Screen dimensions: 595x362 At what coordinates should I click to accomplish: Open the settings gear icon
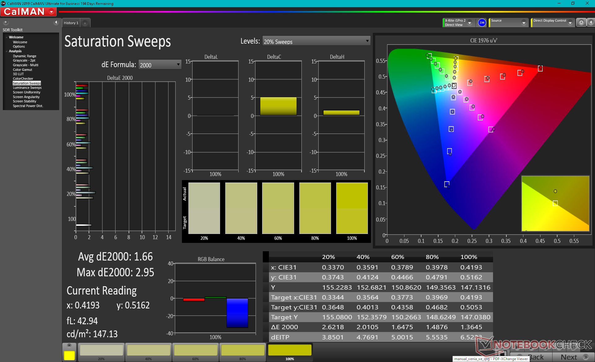pos(581,22)
